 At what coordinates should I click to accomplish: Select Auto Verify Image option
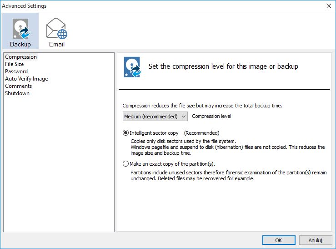click(26, 79)
